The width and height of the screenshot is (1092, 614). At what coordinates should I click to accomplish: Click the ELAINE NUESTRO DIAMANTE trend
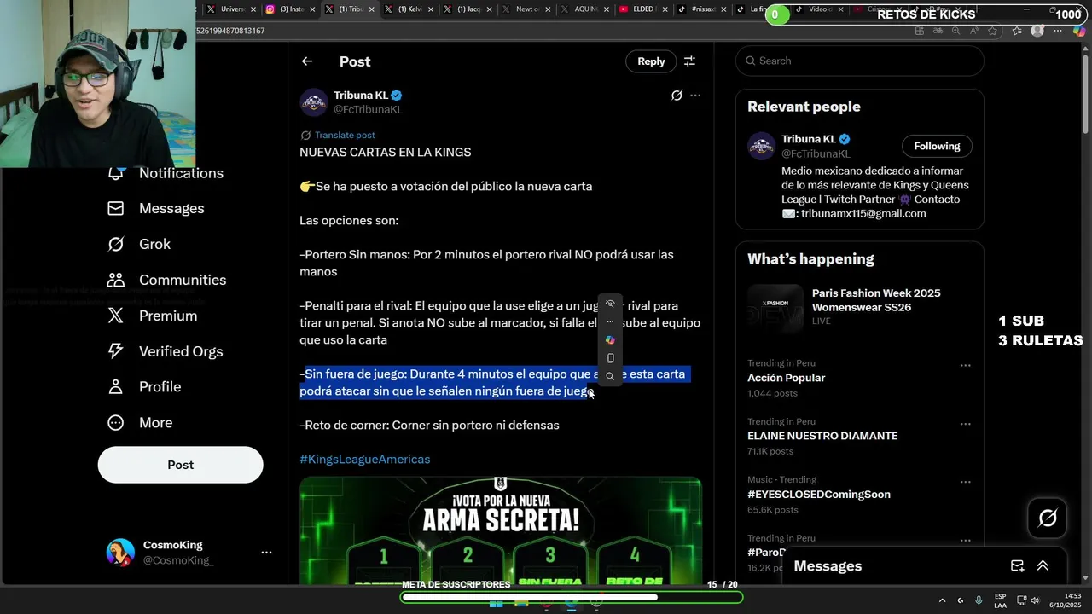coord(860,436)
